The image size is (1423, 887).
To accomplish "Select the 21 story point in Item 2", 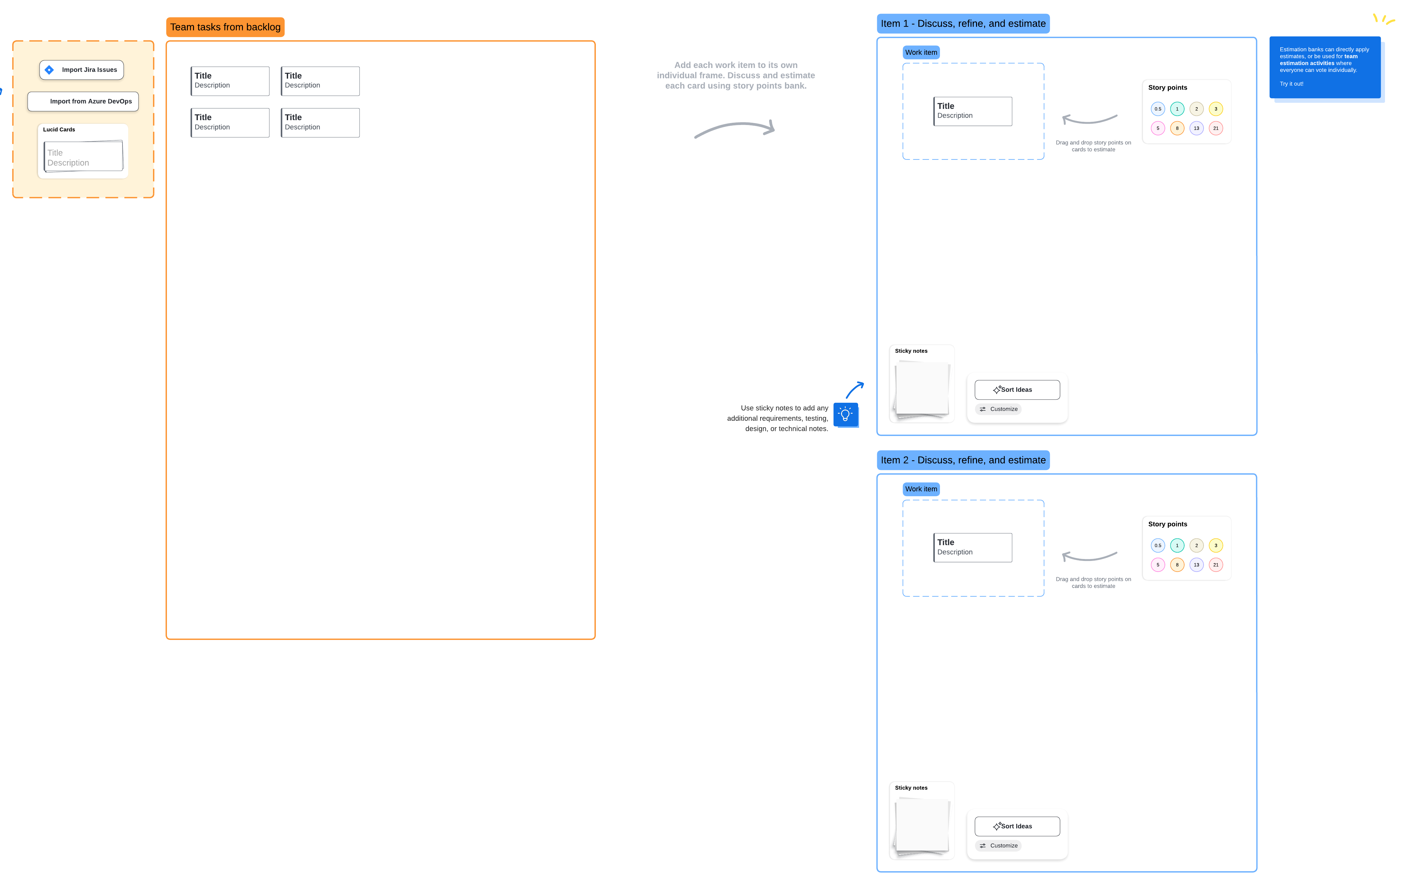I will [x=1215, y=565].
